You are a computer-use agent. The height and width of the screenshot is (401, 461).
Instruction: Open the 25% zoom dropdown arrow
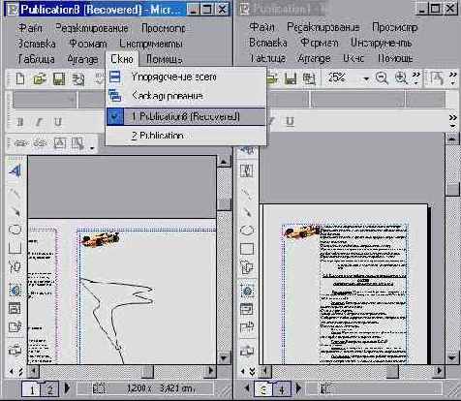[366, 78]
